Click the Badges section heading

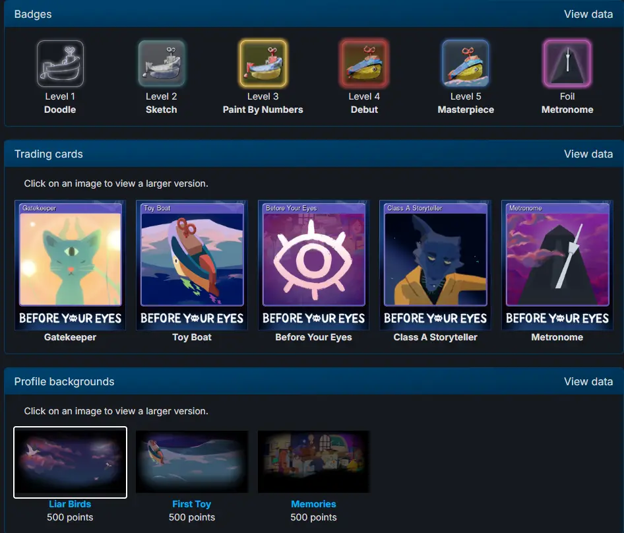click(x=33, y=15)
